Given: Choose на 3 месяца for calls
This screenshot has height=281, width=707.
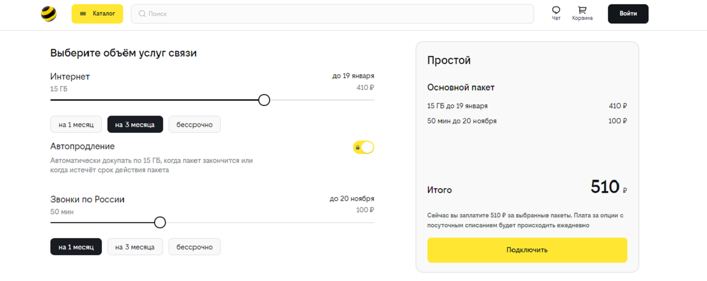Looking at the screenshot, I should [x=135, y=247].
